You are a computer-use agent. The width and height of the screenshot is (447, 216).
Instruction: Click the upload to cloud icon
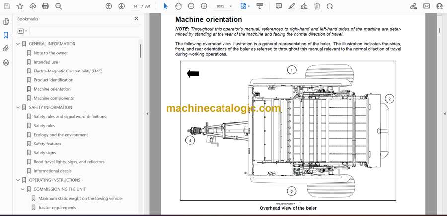(x=33, y=6)
